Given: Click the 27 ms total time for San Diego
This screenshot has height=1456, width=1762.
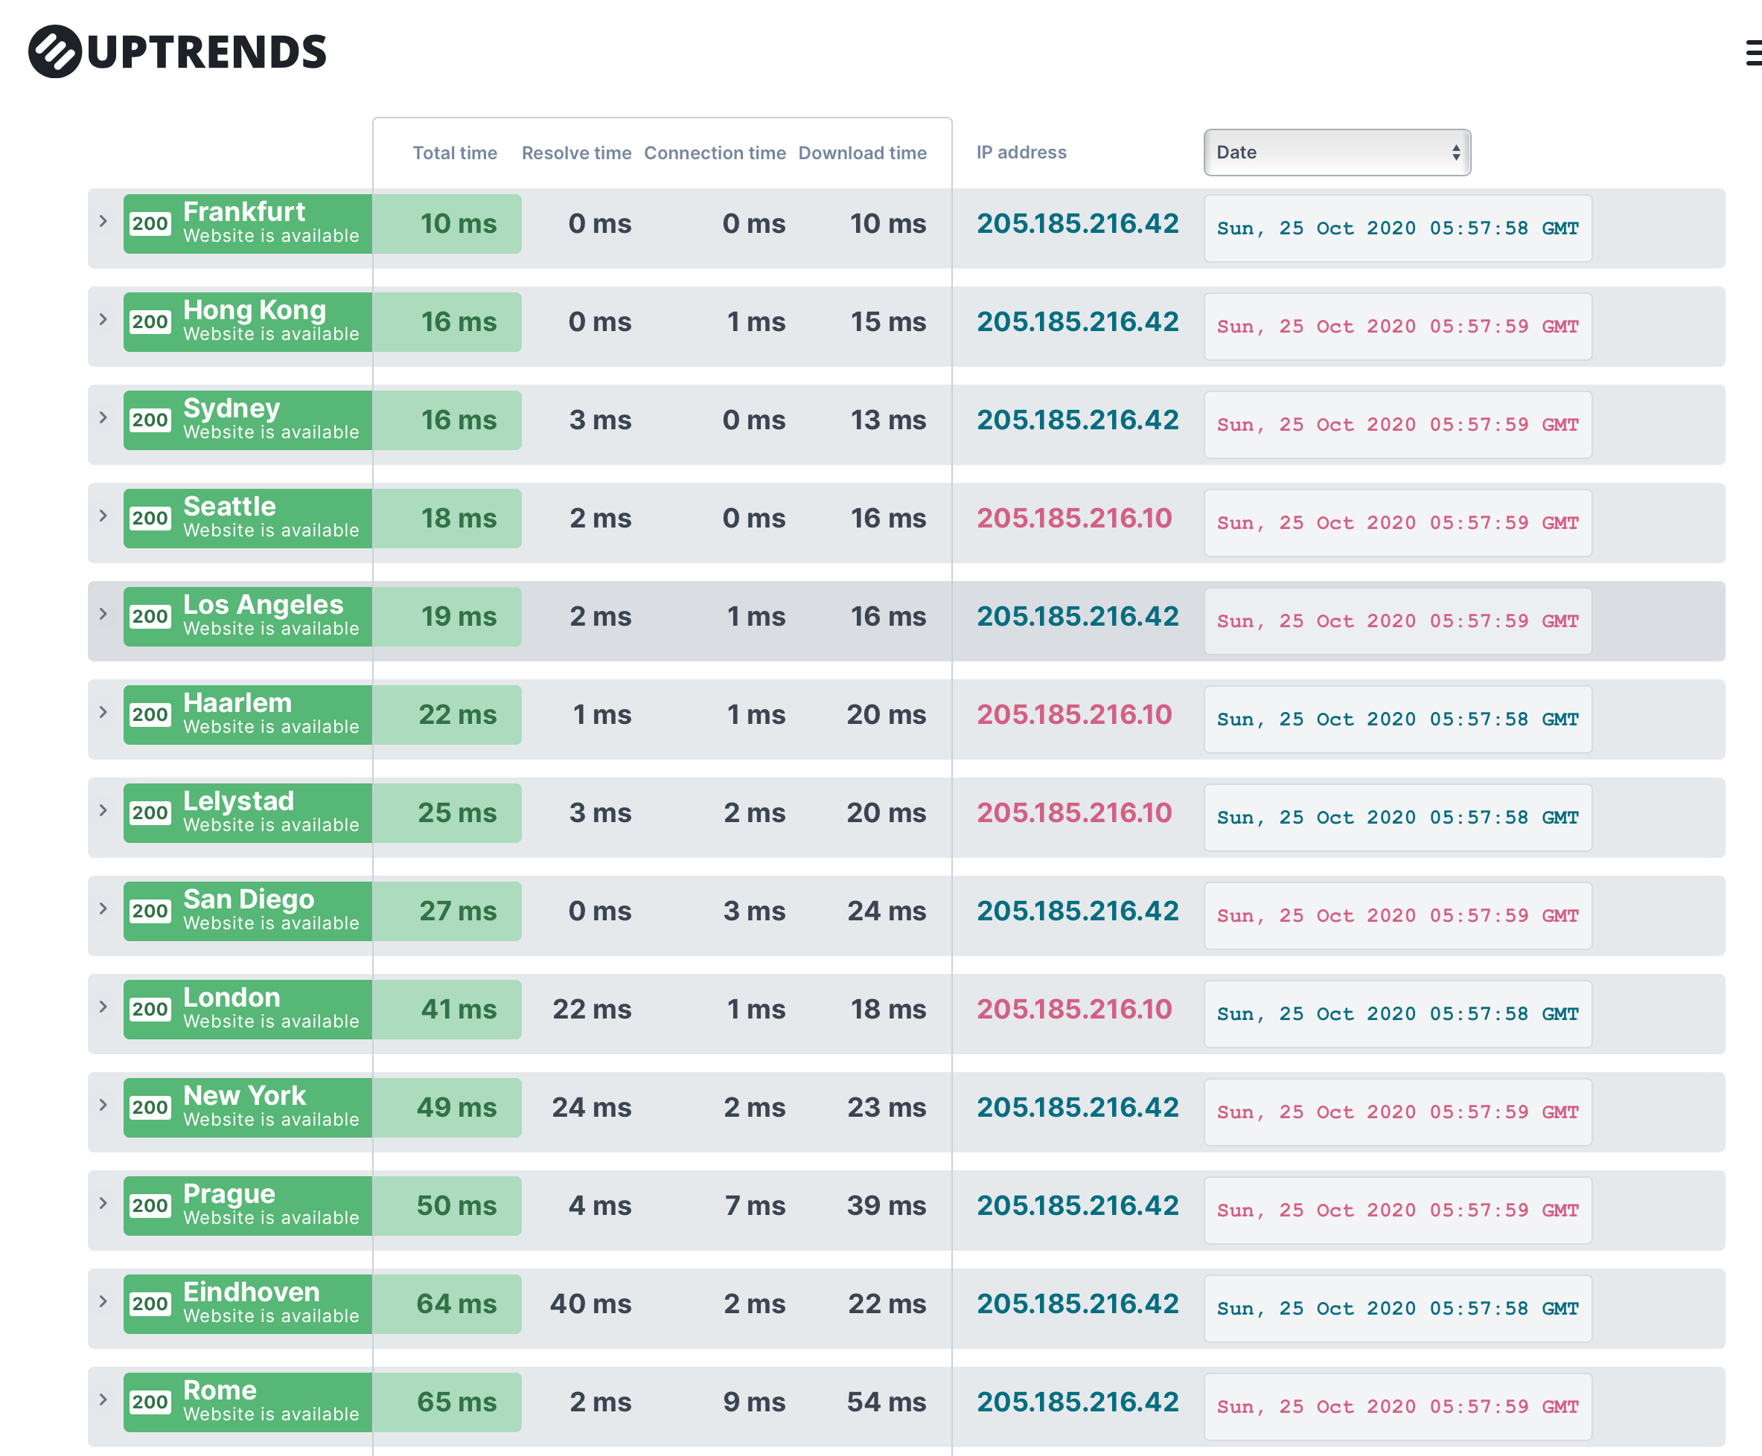Looking at the screenshot, I should tap(457, 911).
